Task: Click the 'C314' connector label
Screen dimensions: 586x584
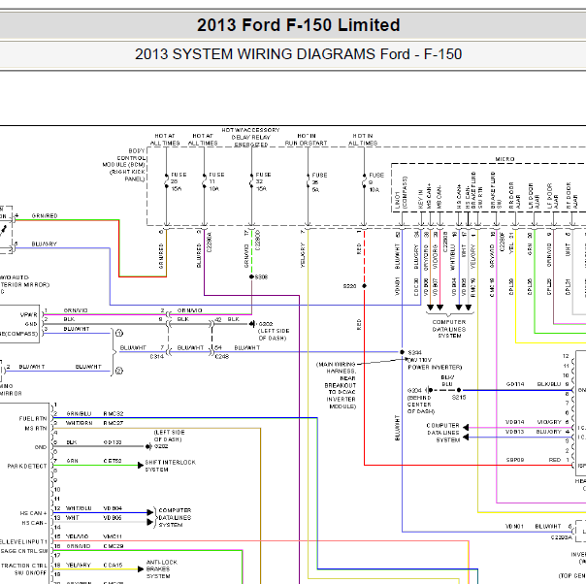Action: pos(157,356)
